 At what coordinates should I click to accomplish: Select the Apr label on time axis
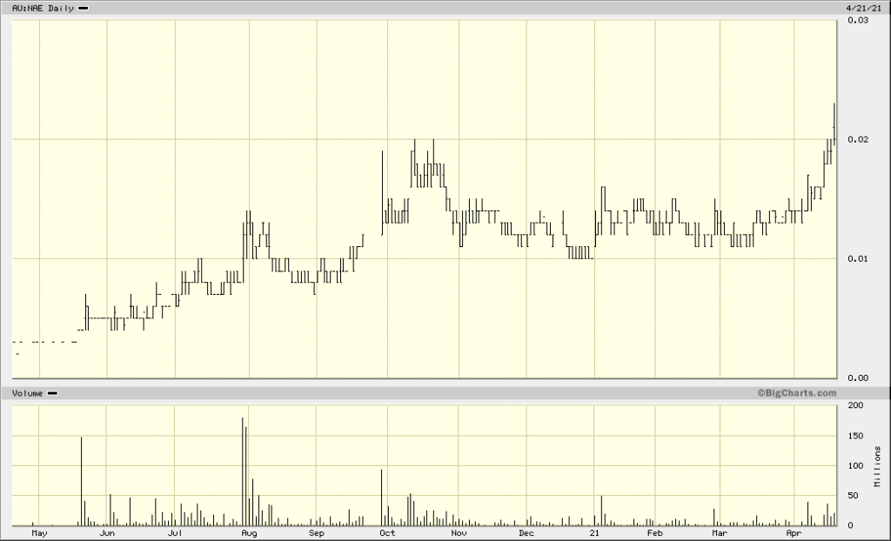pos(794,533)
